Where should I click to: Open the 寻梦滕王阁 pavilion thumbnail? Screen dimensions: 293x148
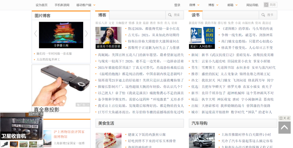[x=61, y=35]
